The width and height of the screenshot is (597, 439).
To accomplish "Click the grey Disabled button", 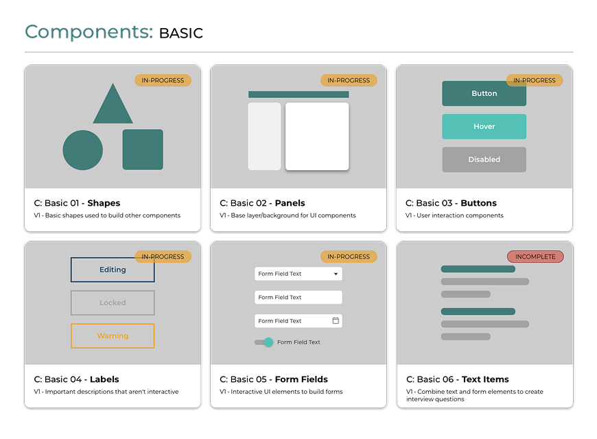I will 484,159.
